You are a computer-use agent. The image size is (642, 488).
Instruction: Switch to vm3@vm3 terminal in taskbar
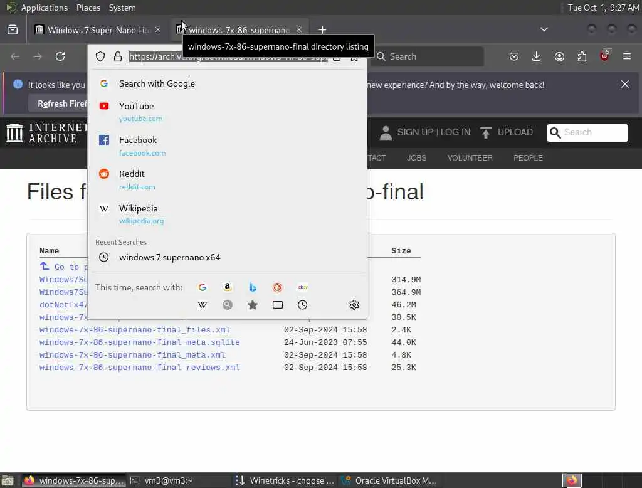[x=179, y=480]
